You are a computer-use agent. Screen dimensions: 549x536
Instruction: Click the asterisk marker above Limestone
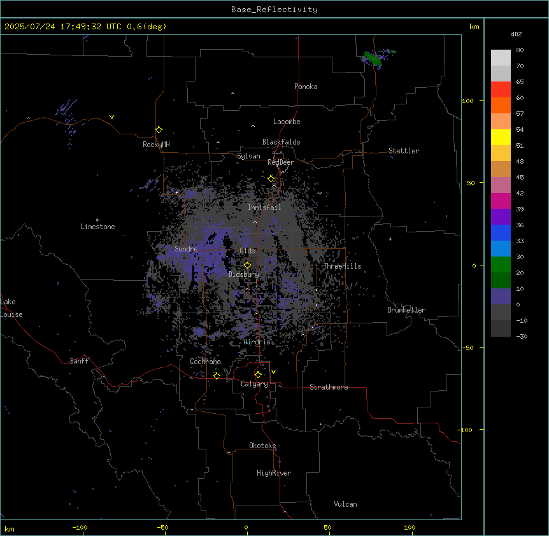[x=97, y=220]
